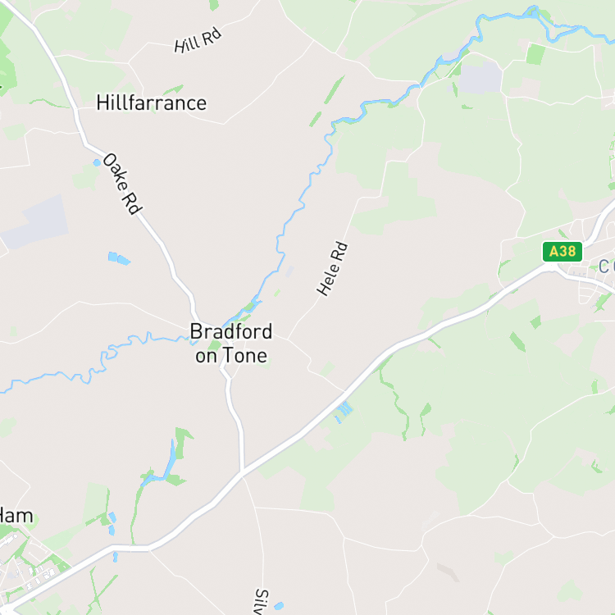The height and width of the screenshot is (615, 615).
Task: Select the junction south of Bradford on Tone
Action: [x=242, y=471]
